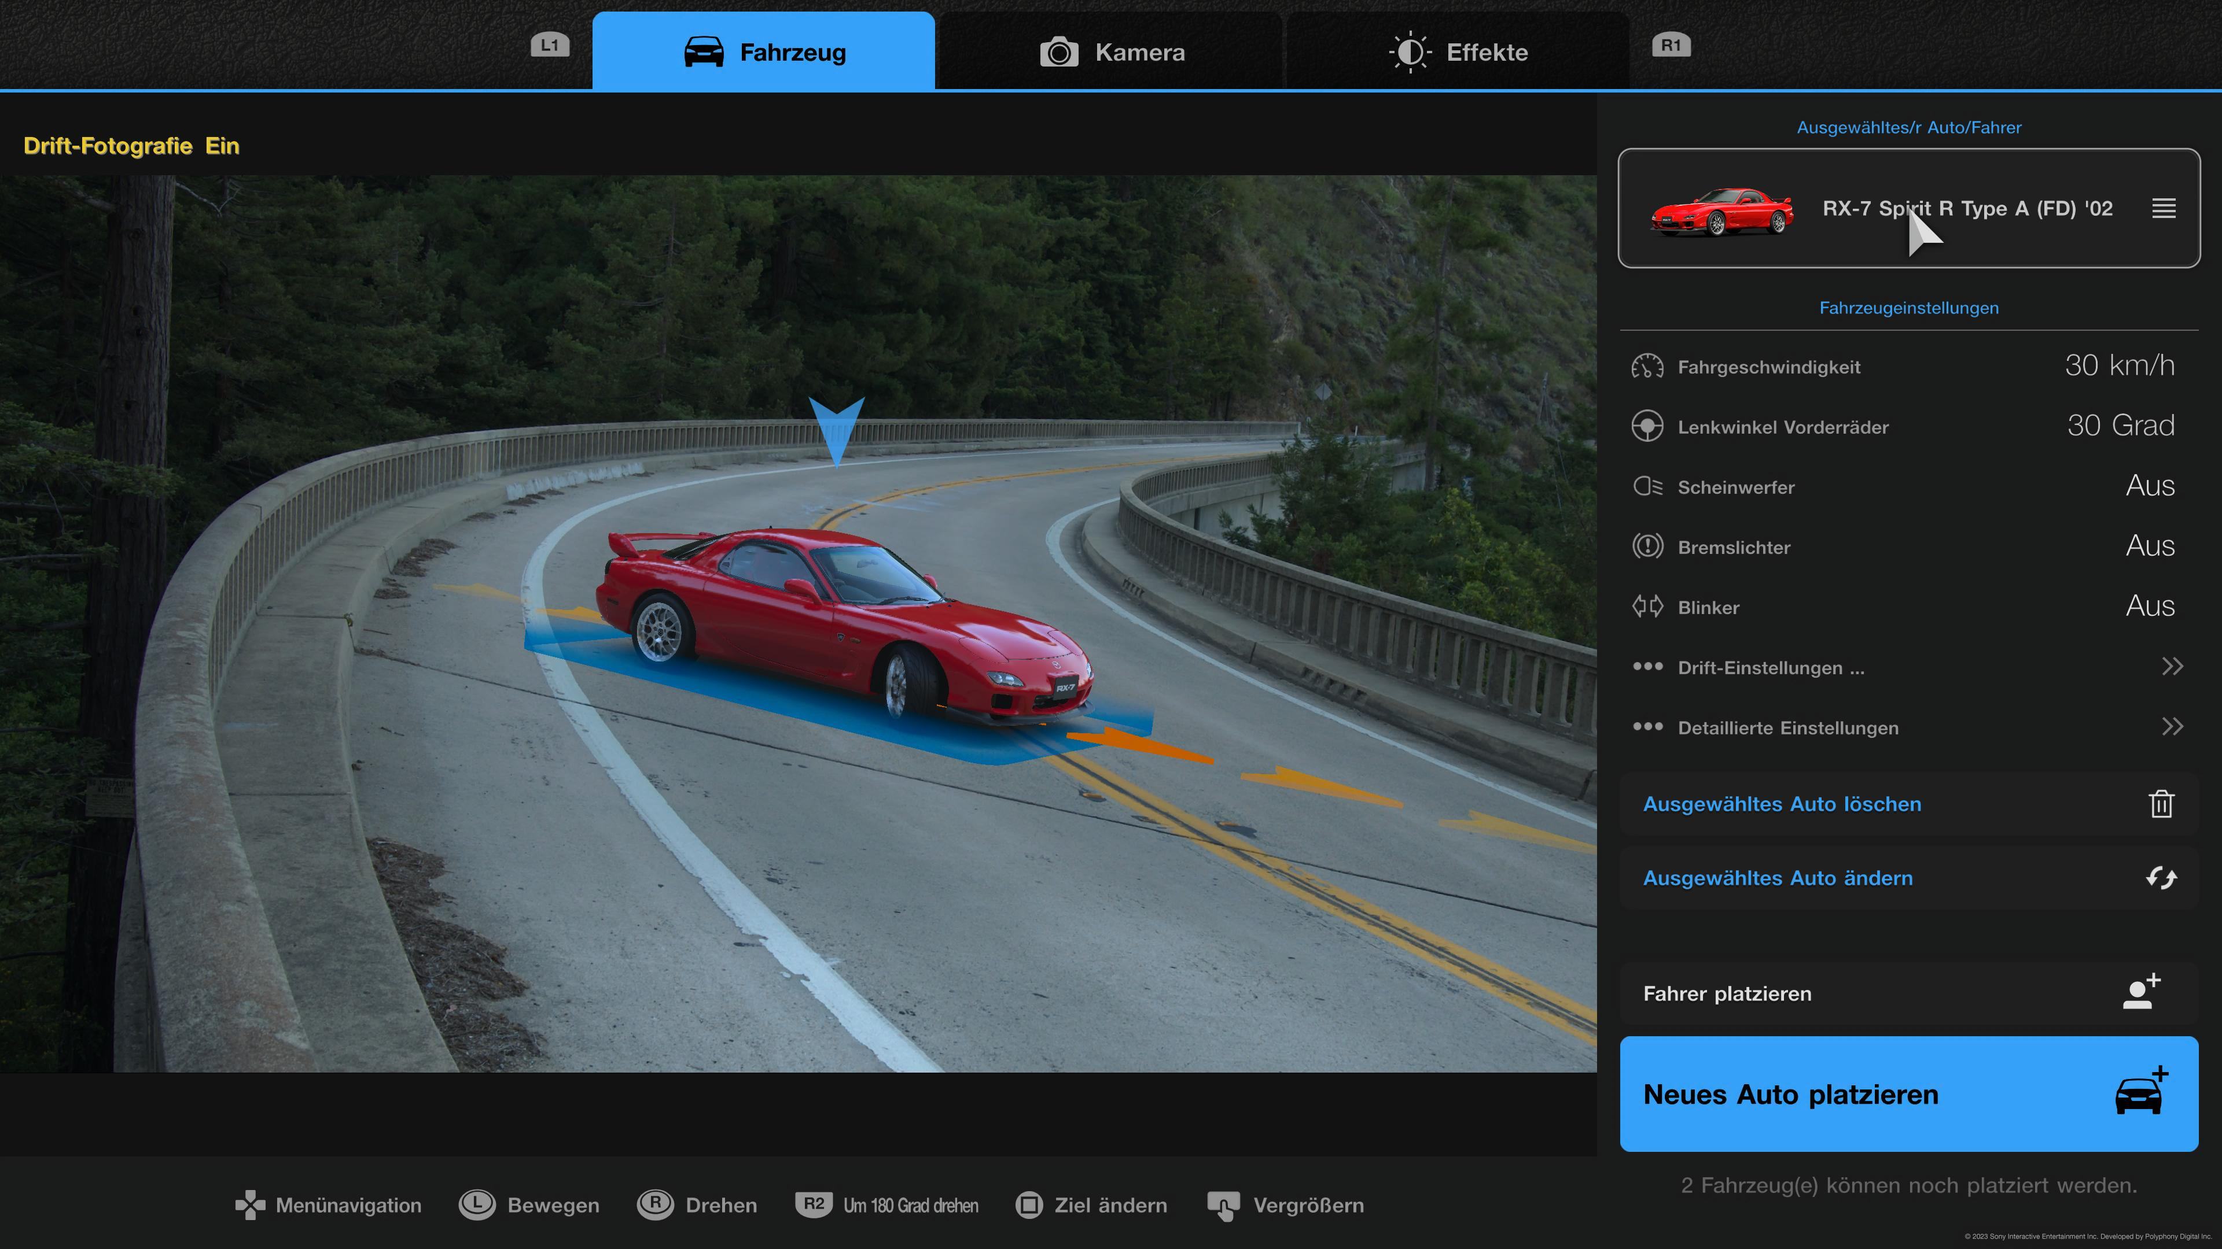This screenshot has width=2222, height=1249.
Task: Click the add car plus icon
Action: (x=2142, y=1091)
